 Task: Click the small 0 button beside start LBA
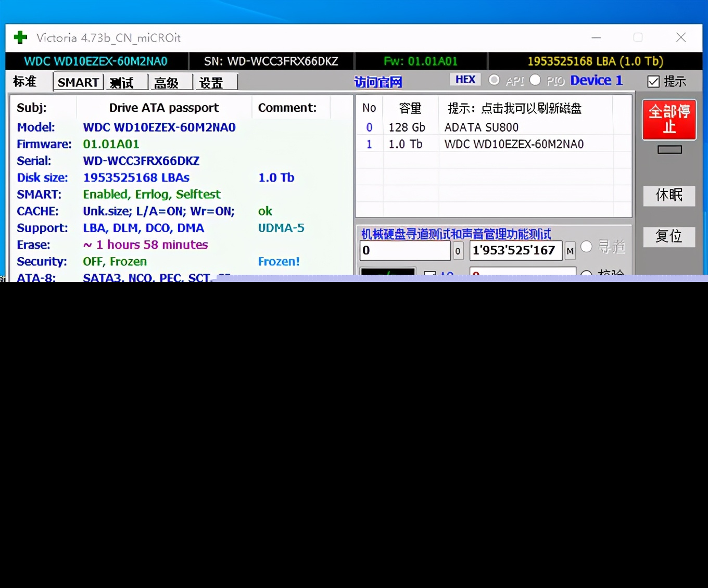pos(458,251)
